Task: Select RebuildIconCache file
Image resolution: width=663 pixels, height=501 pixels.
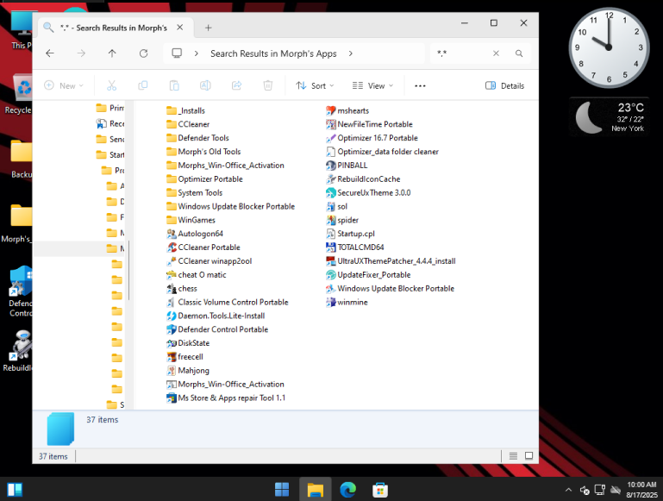Action: (363, 178)
